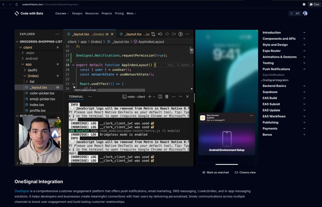The image size is (322, 207).
Task: Expand the Introduction section chevron
Action: (304, 32)
